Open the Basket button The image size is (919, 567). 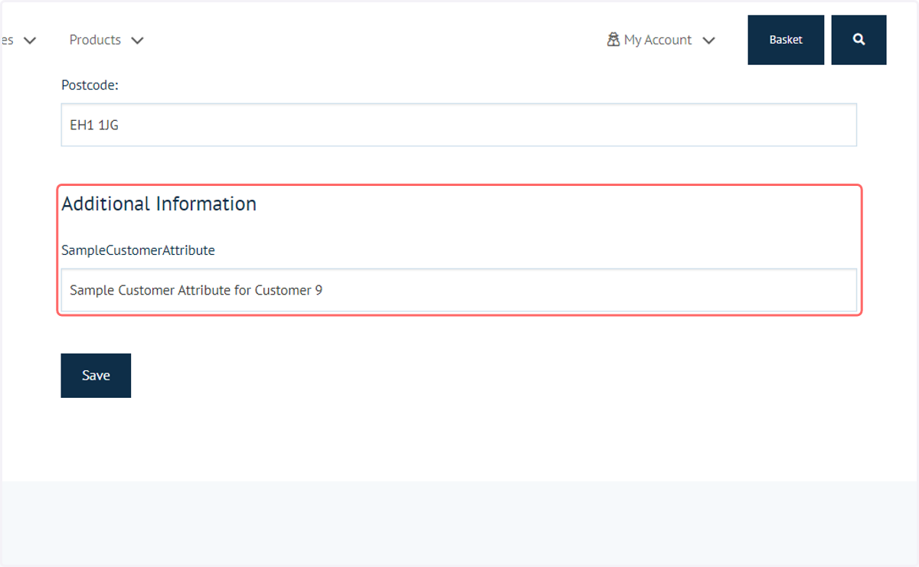786,40
